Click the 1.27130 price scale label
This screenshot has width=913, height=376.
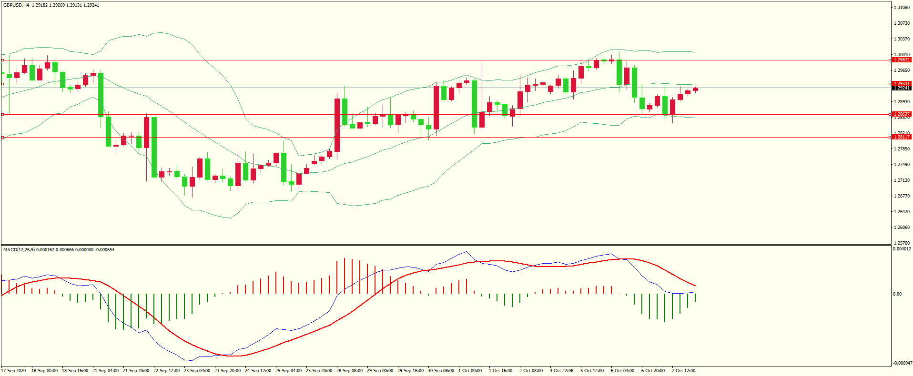(x=902, y=180)
